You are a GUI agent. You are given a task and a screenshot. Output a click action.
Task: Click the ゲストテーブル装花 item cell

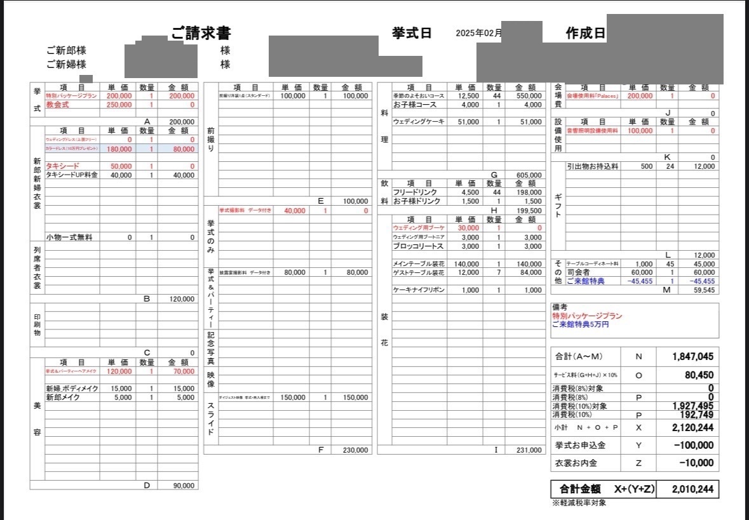(x=419, y=272)
